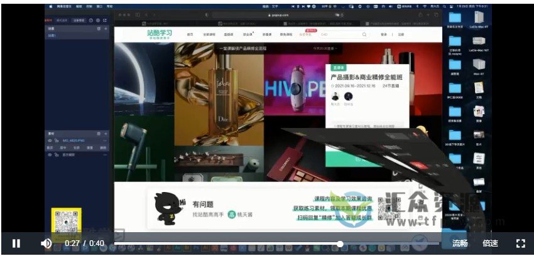Click the browser address bar

pos(278,15)
